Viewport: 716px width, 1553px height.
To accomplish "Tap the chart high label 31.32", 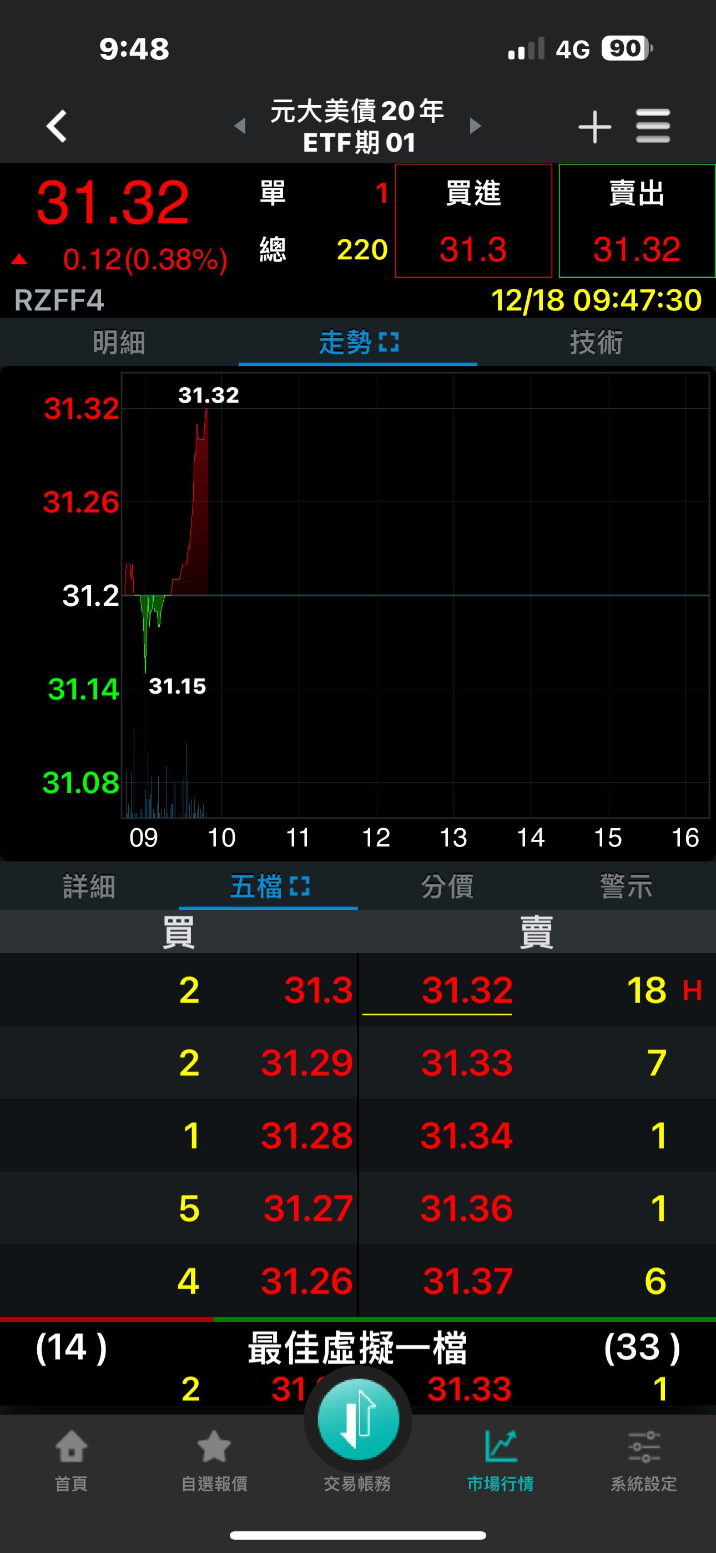I will click(209, 395).
